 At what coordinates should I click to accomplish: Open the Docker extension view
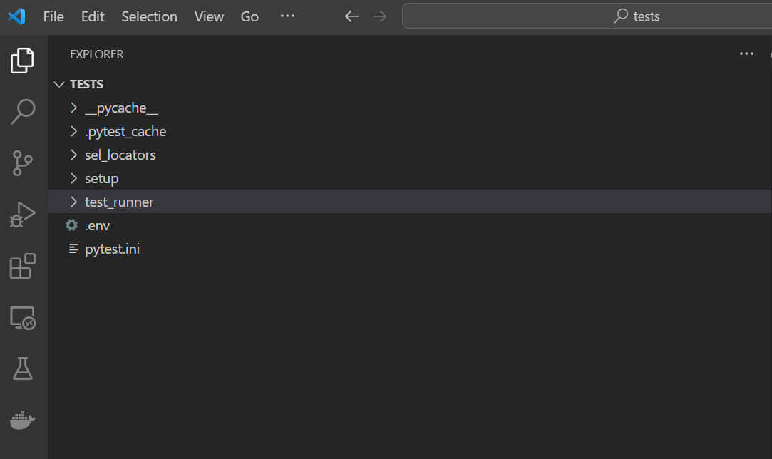pos(24,420)
